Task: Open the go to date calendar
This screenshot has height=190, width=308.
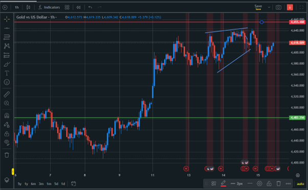Action: click(x=73, y=184)
